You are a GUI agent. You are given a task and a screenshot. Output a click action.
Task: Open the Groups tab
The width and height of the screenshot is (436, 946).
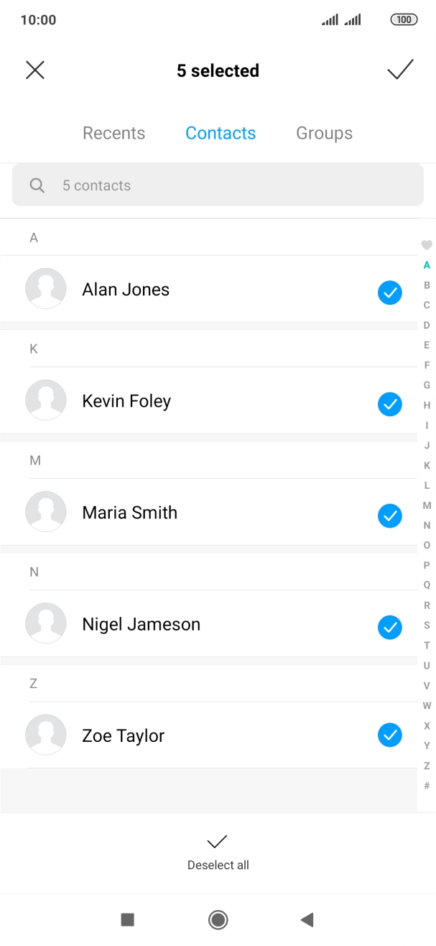pyautogui.click(x=324, y=133)
